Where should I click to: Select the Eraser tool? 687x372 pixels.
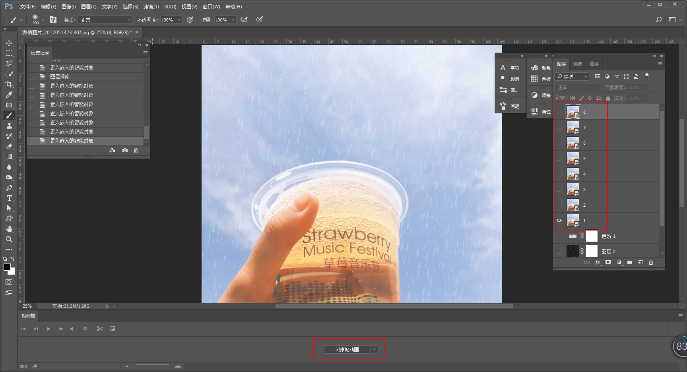[x=9, y=146]
